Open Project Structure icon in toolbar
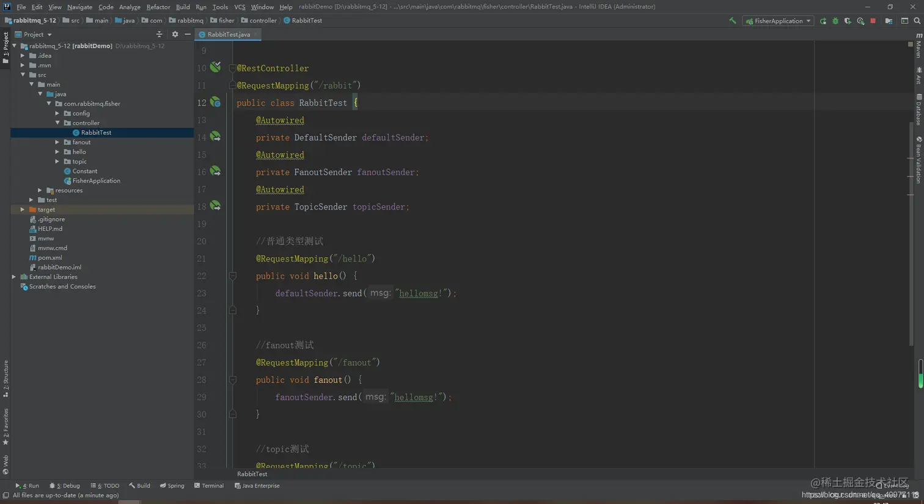 [x=889, y=21]
